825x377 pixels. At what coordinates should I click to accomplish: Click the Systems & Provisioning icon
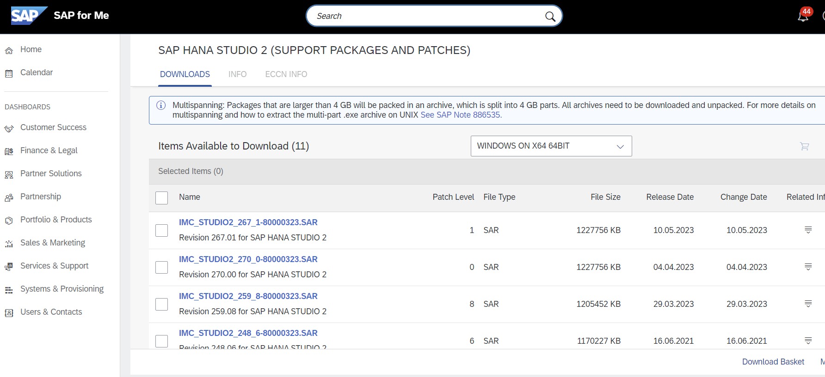point(9,290)
